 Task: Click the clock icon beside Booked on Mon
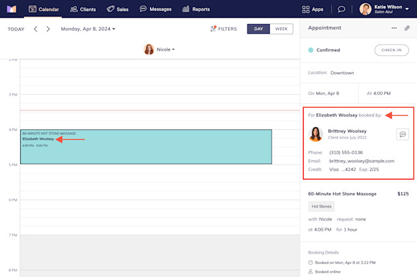[x=310, y=263]
